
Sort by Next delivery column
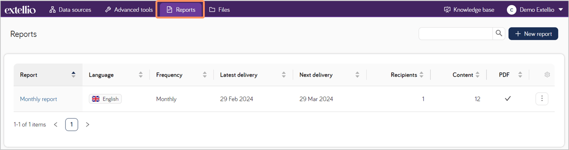pos(357,75)
